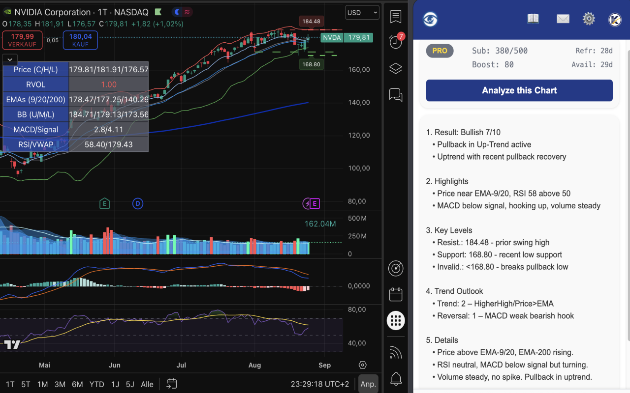Select the 5T time range

[26, 384]
